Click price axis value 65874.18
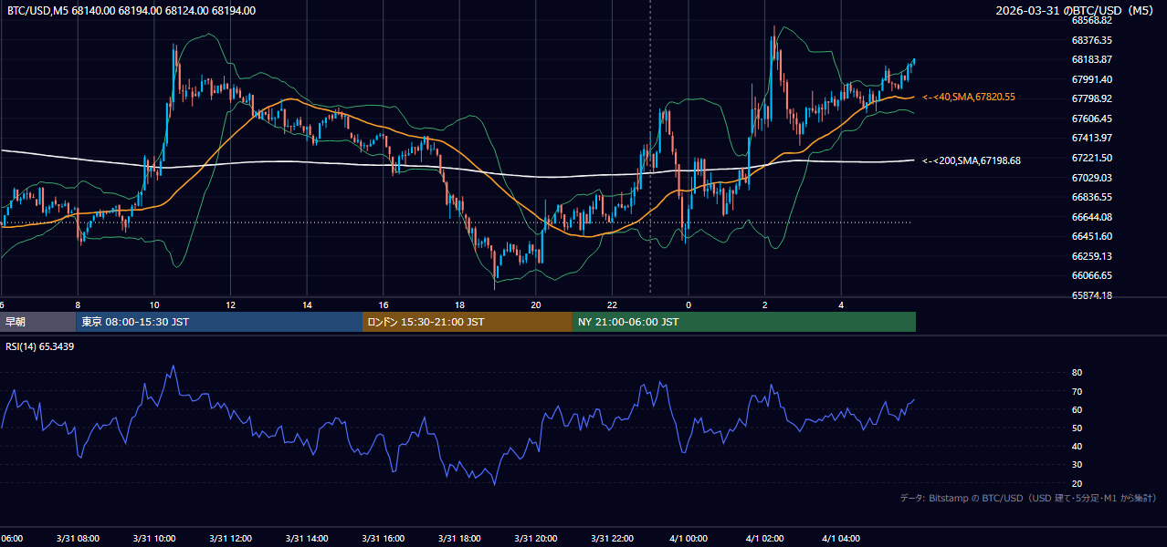This screenshot has width=1167, height=547. (1091, 295)
